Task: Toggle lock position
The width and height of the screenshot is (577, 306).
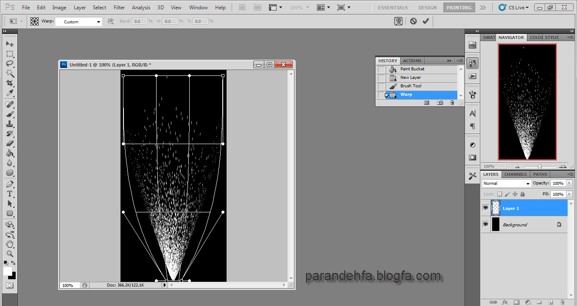Action: (515, 194)
